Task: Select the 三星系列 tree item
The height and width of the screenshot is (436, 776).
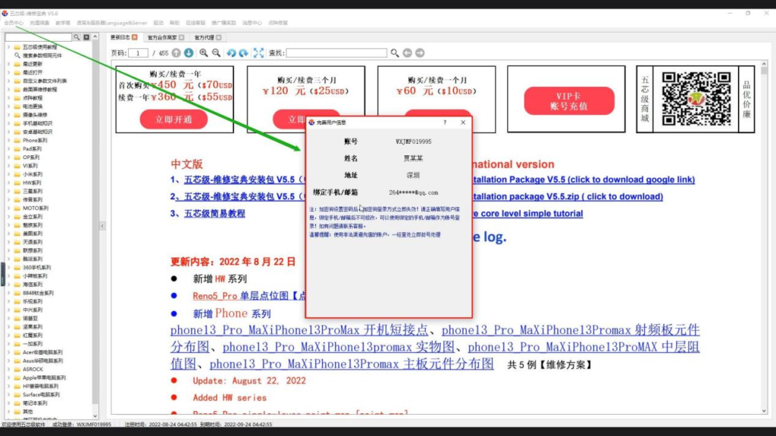Action: click(33, 192)
